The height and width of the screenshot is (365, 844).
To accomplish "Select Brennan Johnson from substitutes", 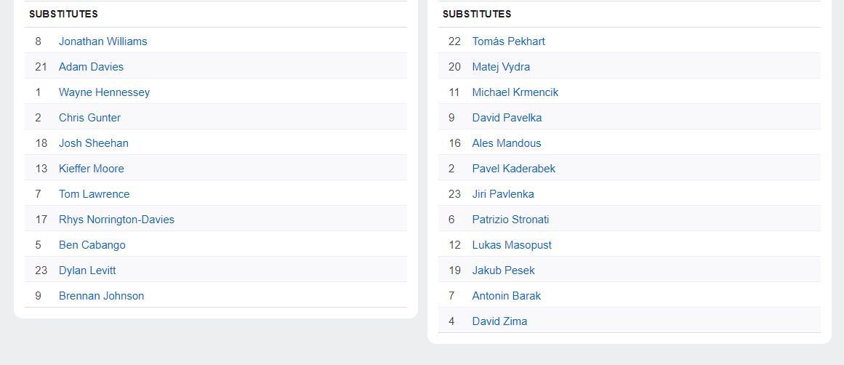I will (101, 296).
